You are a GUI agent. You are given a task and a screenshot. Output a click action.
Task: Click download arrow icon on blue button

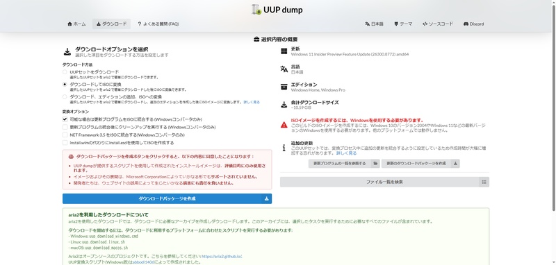click(267, 199)
